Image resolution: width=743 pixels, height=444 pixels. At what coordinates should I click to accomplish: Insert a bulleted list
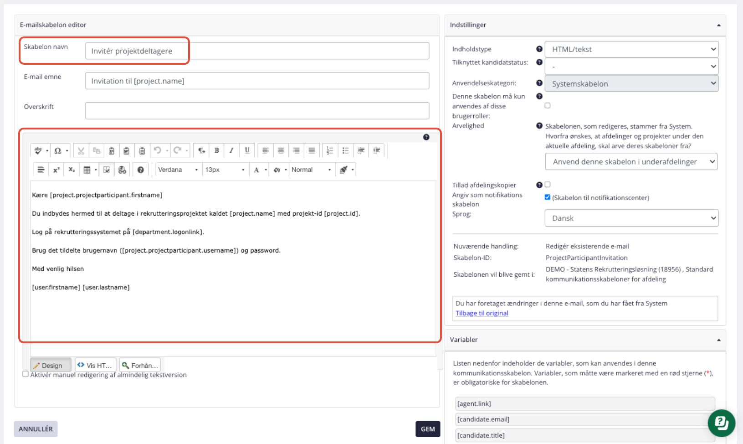point(346,150)
